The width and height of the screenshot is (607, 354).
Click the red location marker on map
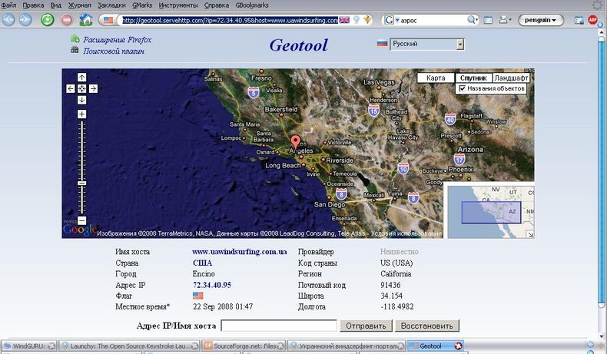297,142
